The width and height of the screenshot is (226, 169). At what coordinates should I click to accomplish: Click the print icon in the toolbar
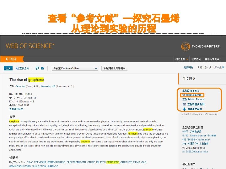[x=37, y=68]
